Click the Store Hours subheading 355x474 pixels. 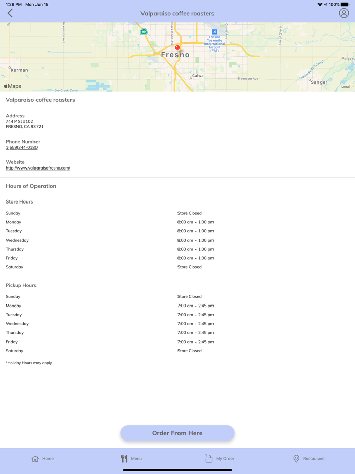pyautogui.click(x=19, y=201)
